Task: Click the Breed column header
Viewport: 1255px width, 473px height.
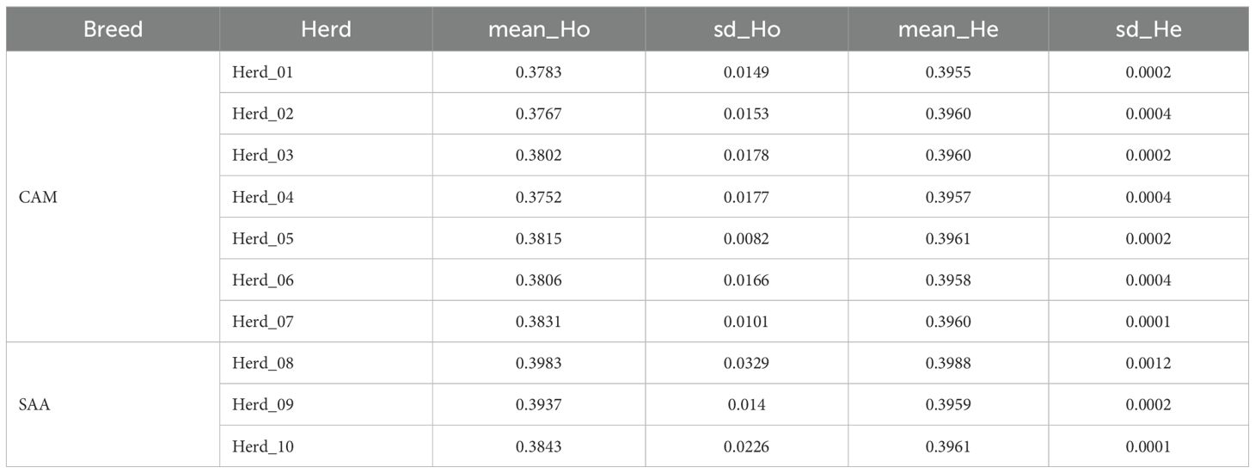Action: tap(113, 29)
